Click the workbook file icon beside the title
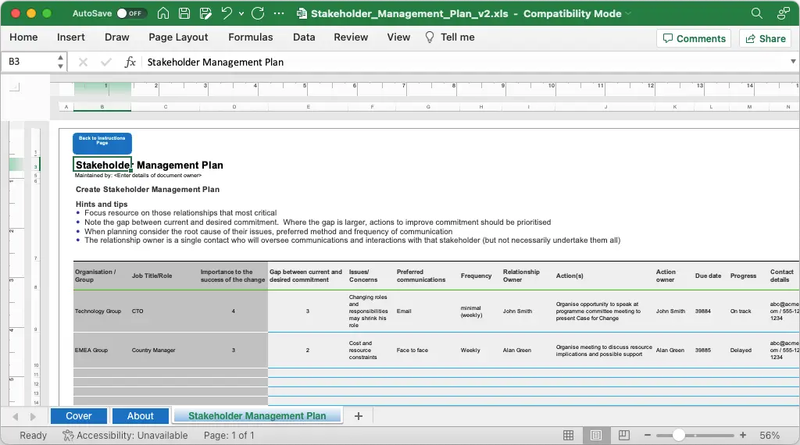 (x=302, y=13)
